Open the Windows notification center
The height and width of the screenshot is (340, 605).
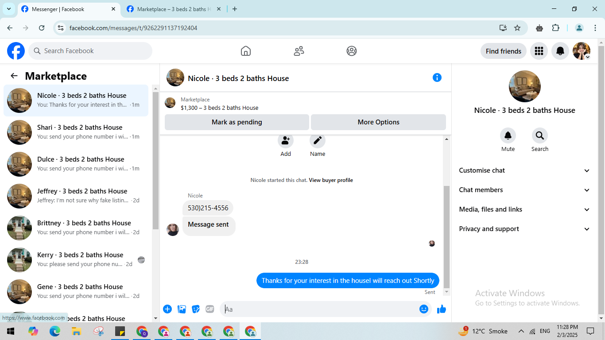pyautogui.click(x=590, y=331)
